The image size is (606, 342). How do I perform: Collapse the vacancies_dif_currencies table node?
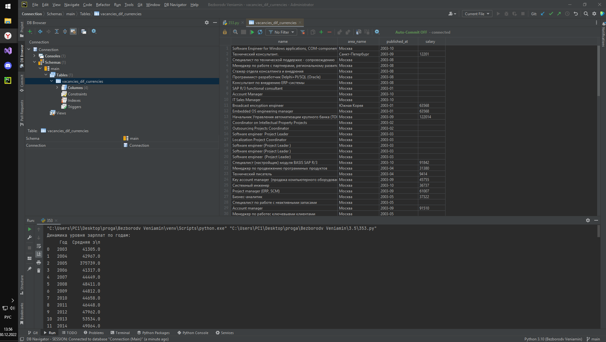tap(52, 81)
